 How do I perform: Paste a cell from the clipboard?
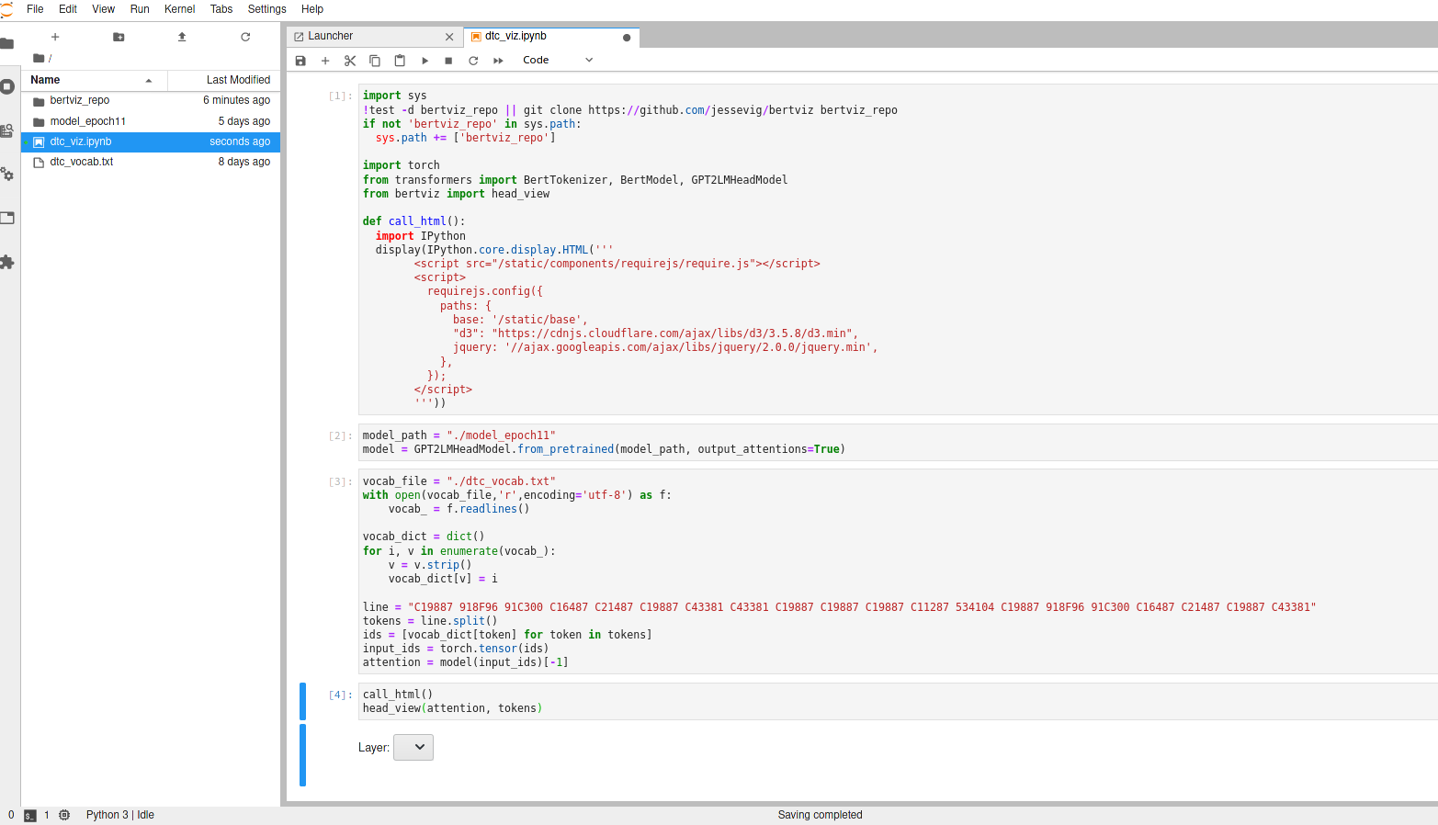(x=400, y=60)
